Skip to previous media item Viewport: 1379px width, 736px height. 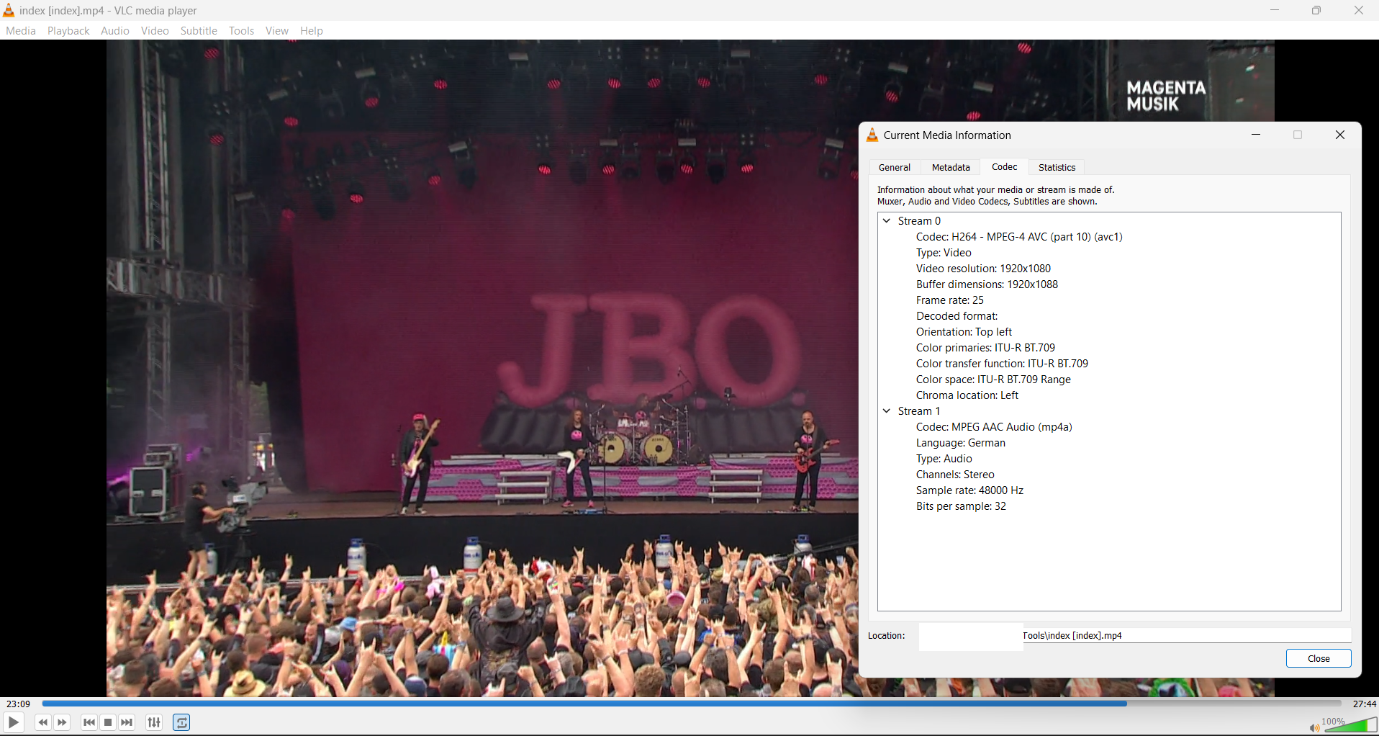pyautogui.click(x=89, y=722)
